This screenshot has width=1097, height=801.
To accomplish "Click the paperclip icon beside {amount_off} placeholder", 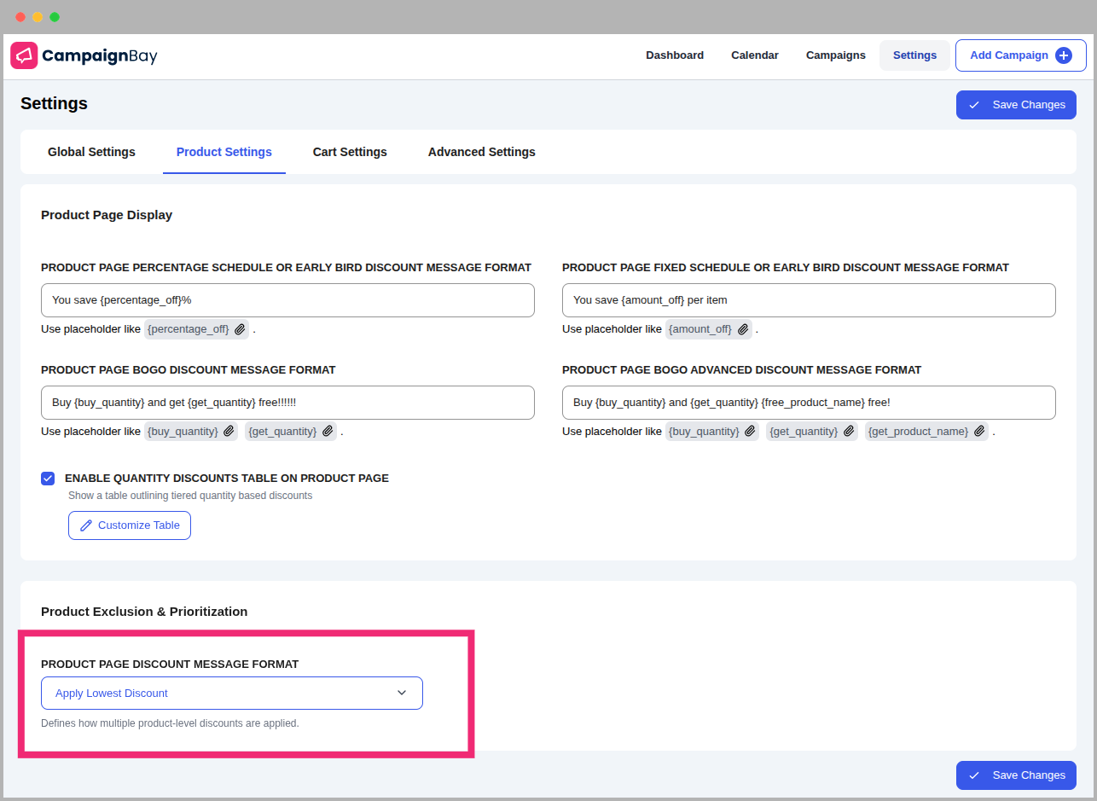I will [x=743, y=328].
